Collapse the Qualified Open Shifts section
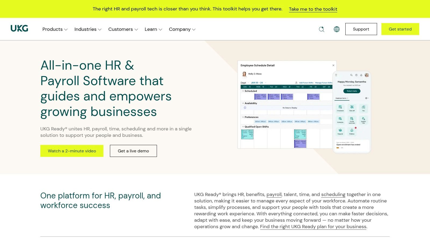 (243, 127)
